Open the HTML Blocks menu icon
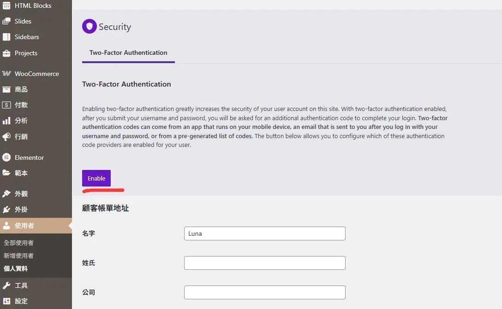502x309 pixels. pyautogui.click(x=6, y=6)
